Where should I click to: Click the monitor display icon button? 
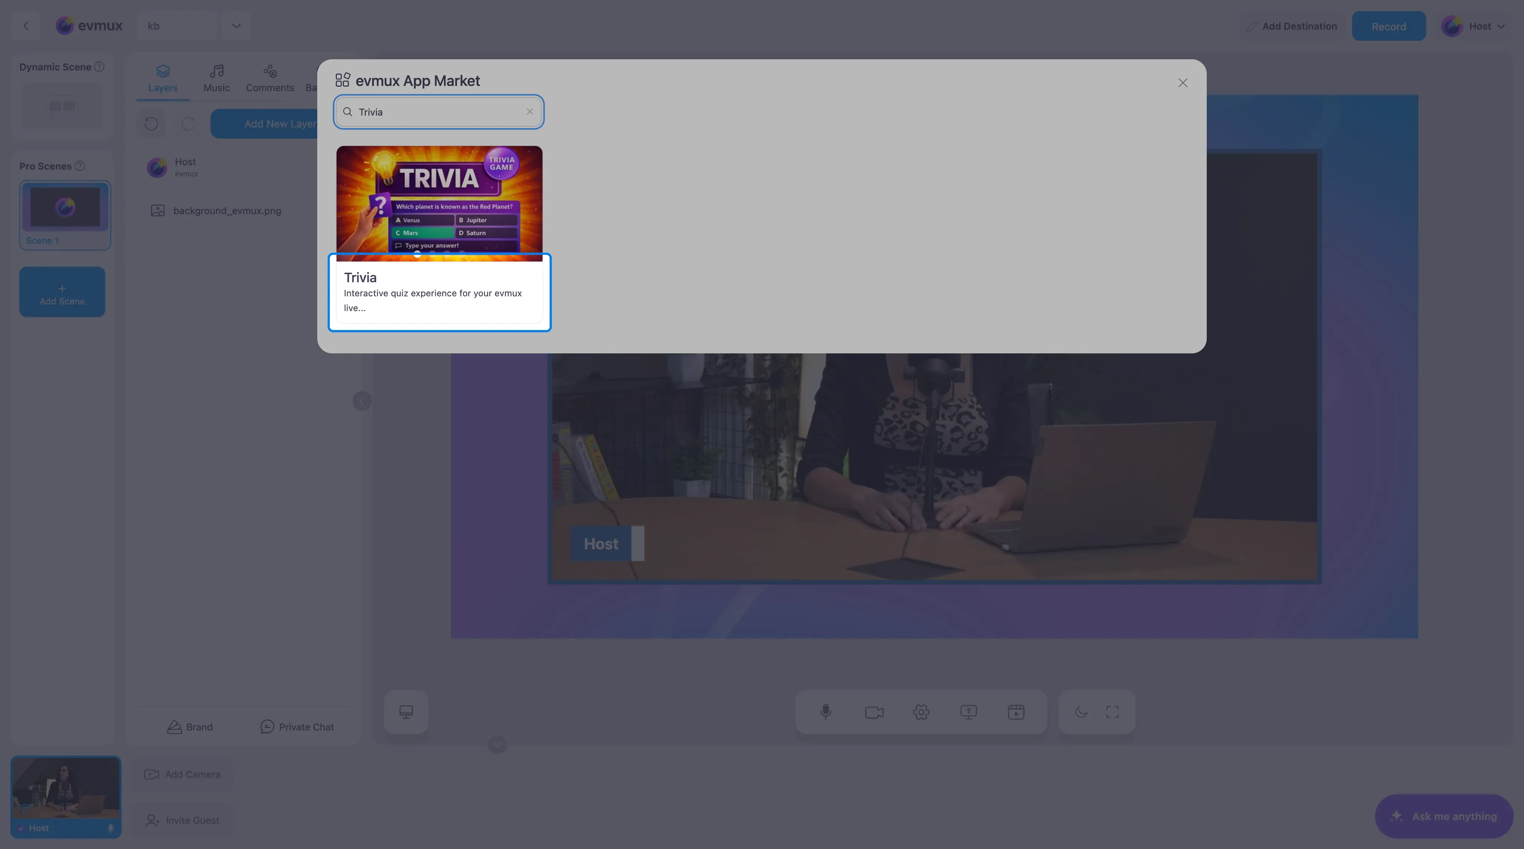click(x=406, y=712)
